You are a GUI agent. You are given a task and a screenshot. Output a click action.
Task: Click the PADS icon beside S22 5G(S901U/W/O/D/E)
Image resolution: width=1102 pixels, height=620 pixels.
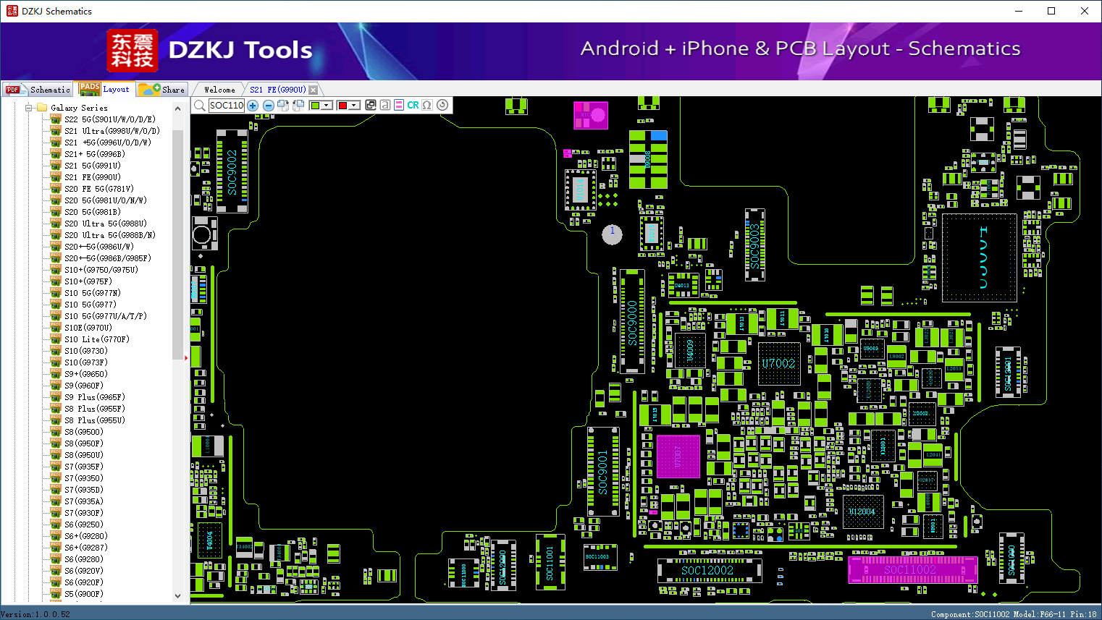[56, 119]
